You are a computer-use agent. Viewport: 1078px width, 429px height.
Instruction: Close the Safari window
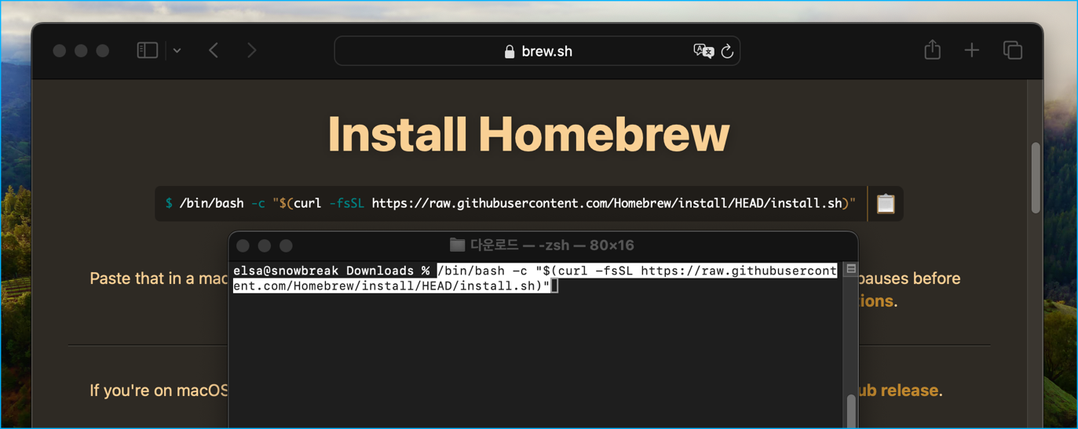[x=59, y=50]
